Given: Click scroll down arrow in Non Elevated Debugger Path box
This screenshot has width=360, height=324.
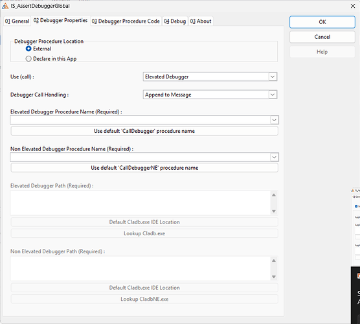Looking at the screenshot, I should click(x=274, y=277).
